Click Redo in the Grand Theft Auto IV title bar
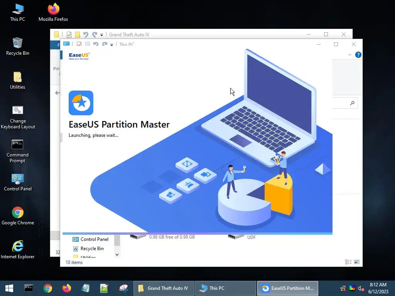This screenshot has height=296, width=395. tap(95, 34)
